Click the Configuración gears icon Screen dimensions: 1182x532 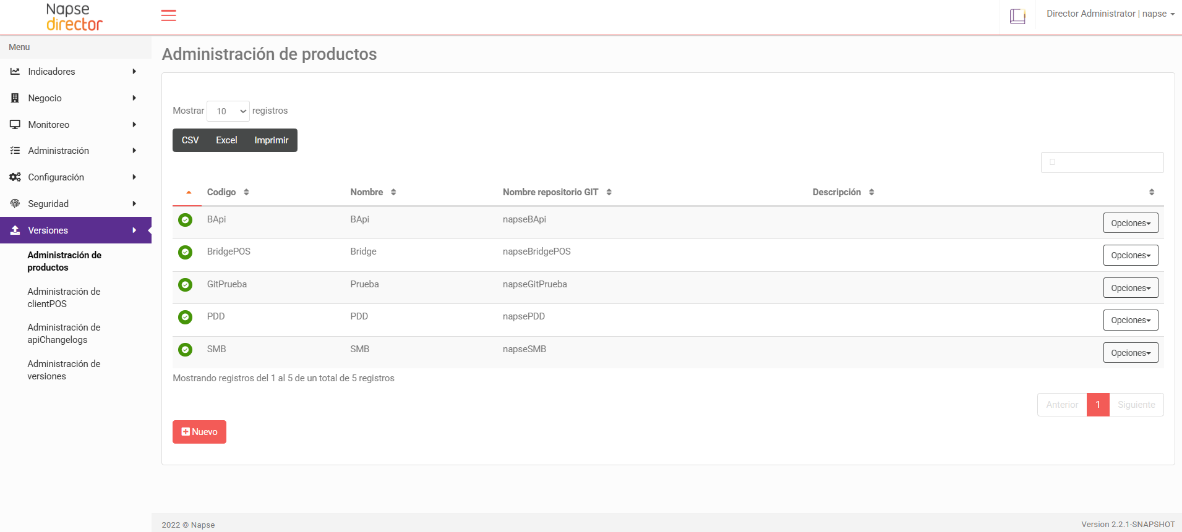(15, 177)
